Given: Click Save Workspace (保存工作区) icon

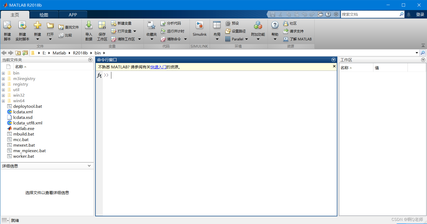Looking at the screenshot, I should (102, 25).
